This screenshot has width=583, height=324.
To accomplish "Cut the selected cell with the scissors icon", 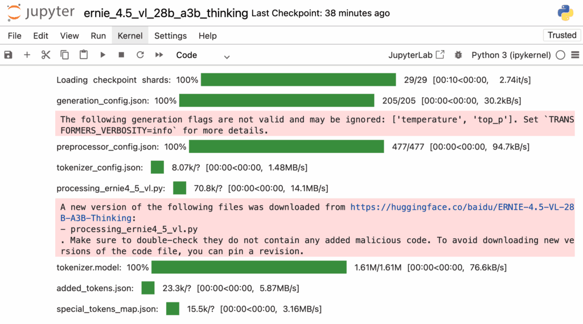I will point(46,55).
